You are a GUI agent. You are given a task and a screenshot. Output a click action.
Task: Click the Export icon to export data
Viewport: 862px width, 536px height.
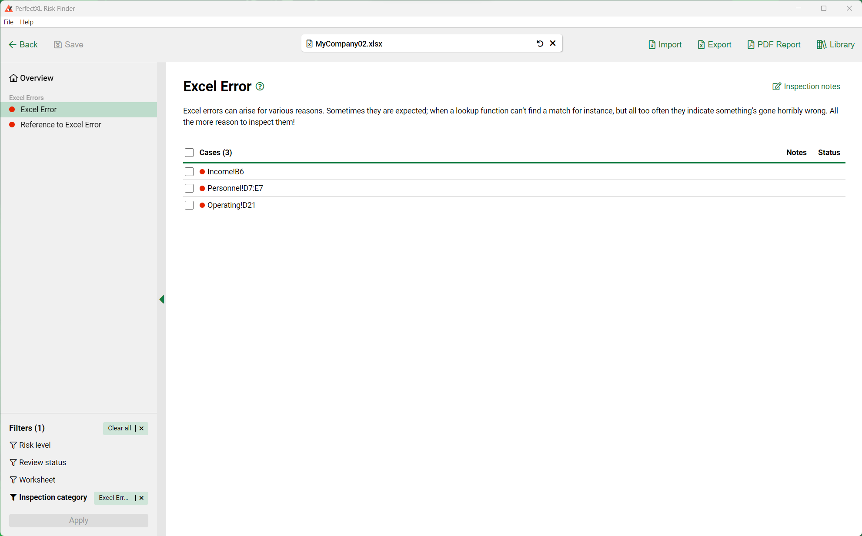pos(713,44)
